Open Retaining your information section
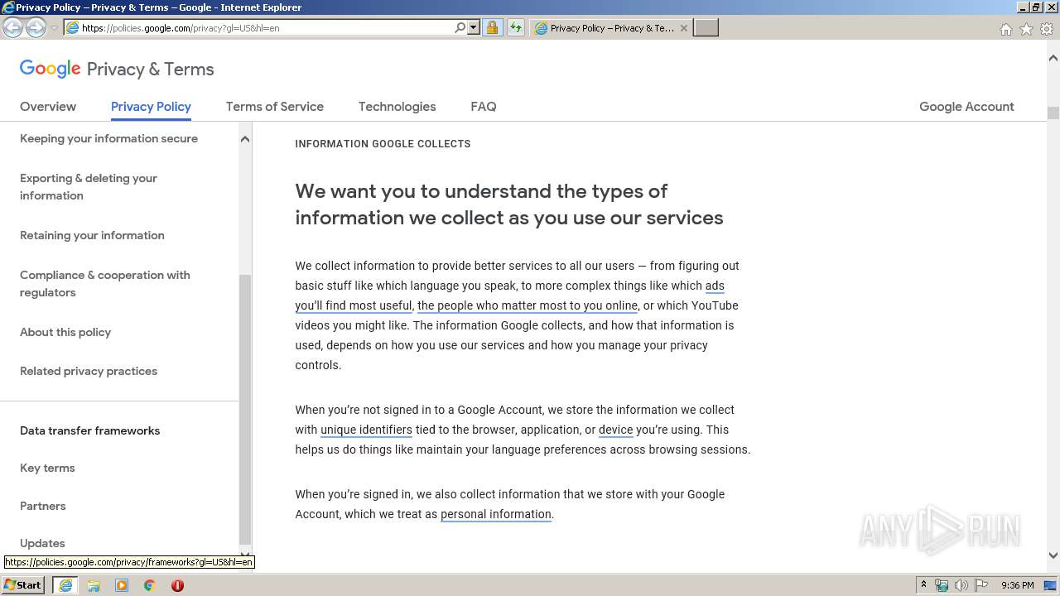This screenshot has height=596, width=1060. tap(92, 235)
